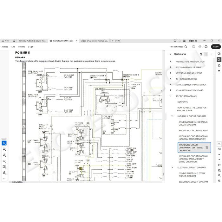Viewport: 222px width, 222px height.
Task: Delete selected bookmark with trash icon
Action: click(207, 147)
